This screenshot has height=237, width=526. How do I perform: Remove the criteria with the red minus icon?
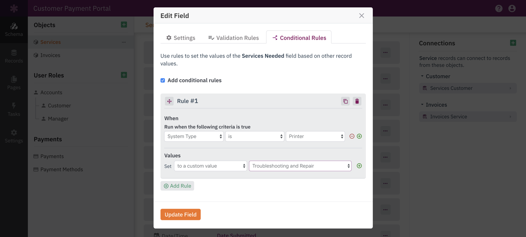(x=352, y=136)
